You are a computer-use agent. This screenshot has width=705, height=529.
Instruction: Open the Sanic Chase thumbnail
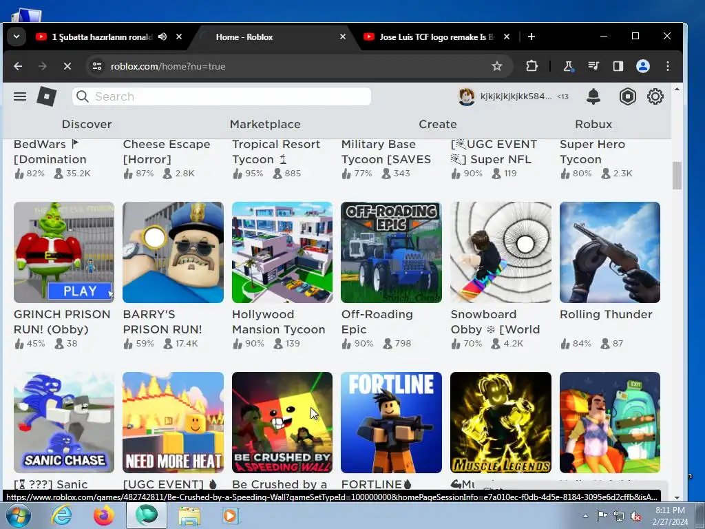[x=64, y=422]
